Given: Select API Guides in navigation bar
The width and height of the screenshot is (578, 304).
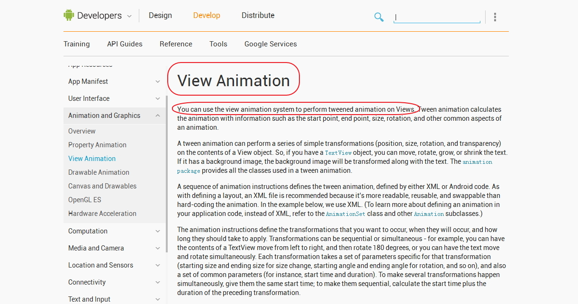Looking at the screenshot, I should 125,44.
